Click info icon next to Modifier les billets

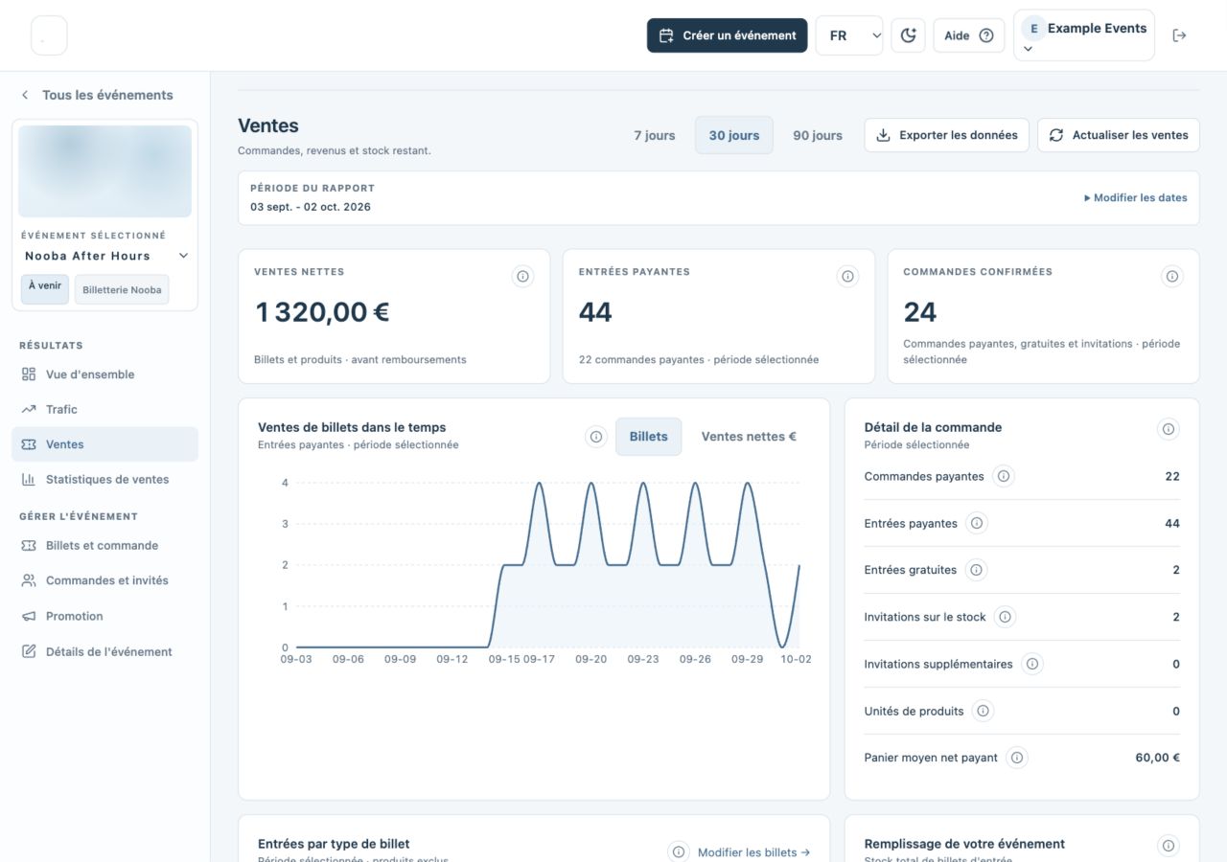[679, 851]
